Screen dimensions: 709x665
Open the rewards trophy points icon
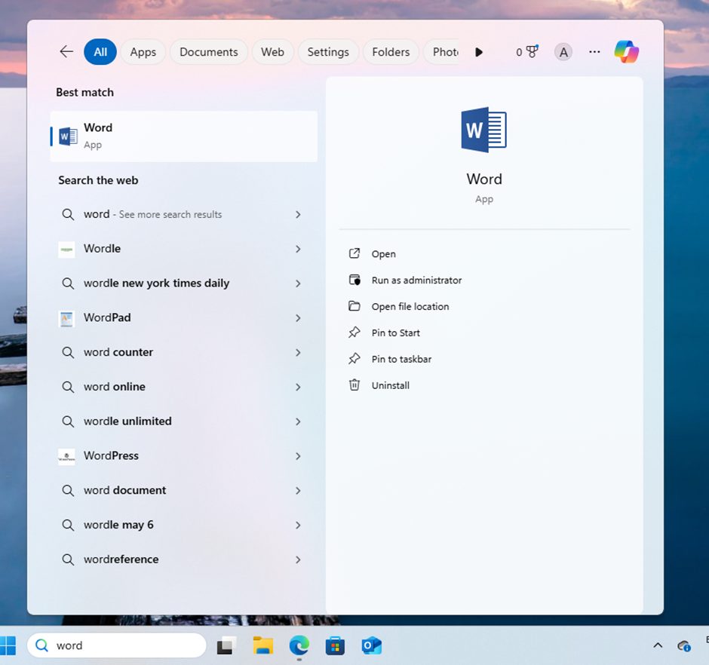[x=527, y=52]
